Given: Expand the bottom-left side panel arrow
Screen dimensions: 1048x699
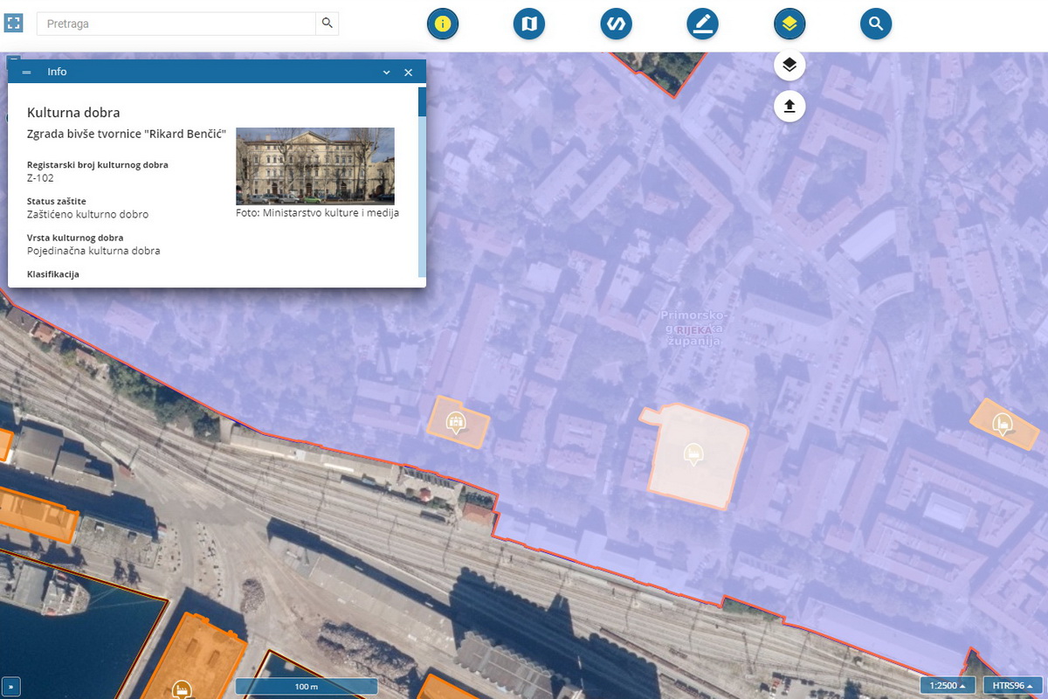Looking at the screenshot, I should click(12, 686).
